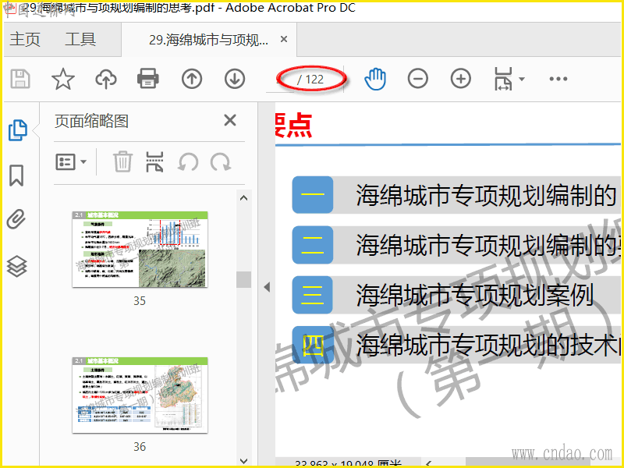
Task: Upload the file with the cloud icon
Action: 106,79
